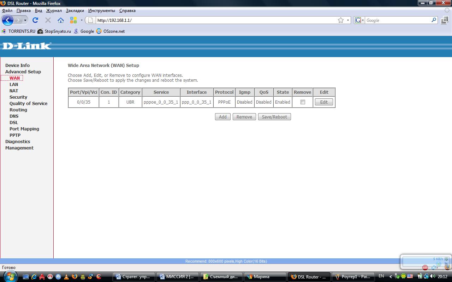Image resolution: width=452 pixels, height=282 pixels.
Task: Click the Show Desktop quick launch icon
Action: point(26,277)
